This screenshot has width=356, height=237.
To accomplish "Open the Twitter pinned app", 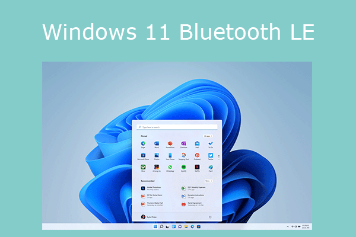I will [211, 155].
